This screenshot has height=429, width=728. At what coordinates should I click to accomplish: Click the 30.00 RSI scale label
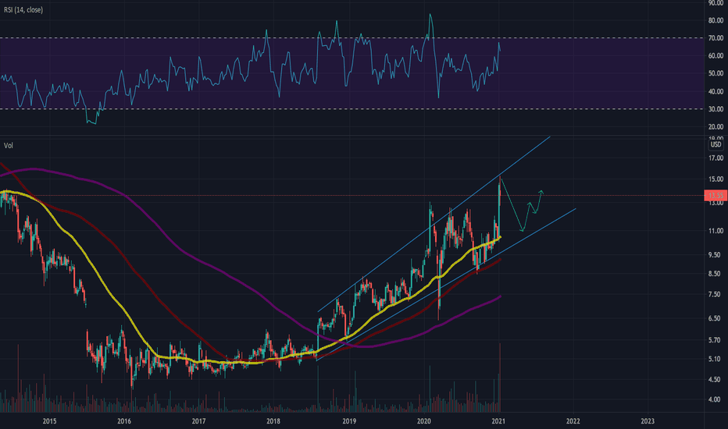click(x=716, y=109)
